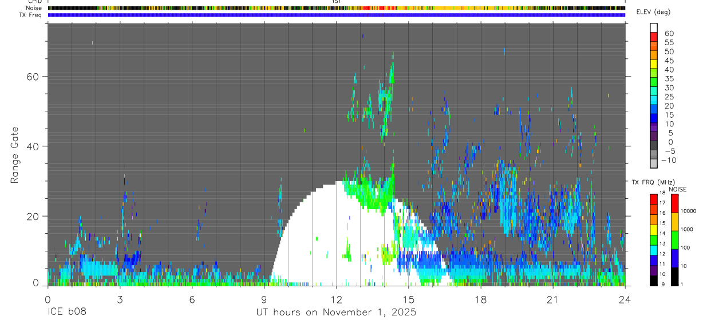
Task: Click x-axis tick label '18'
Action: (481, 299)
